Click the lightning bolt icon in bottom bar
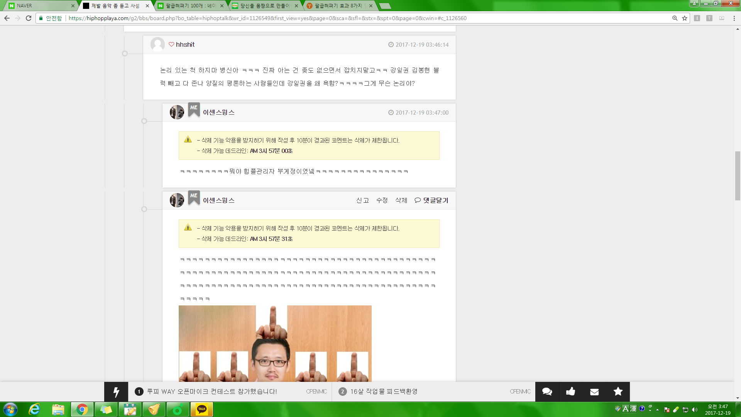 116,392
